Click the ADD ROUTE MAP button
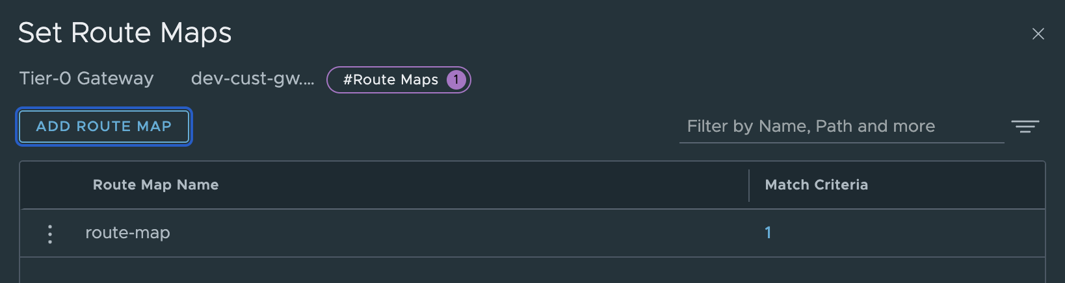This screenshot has height=283, width=1065. tap(104, 127)
